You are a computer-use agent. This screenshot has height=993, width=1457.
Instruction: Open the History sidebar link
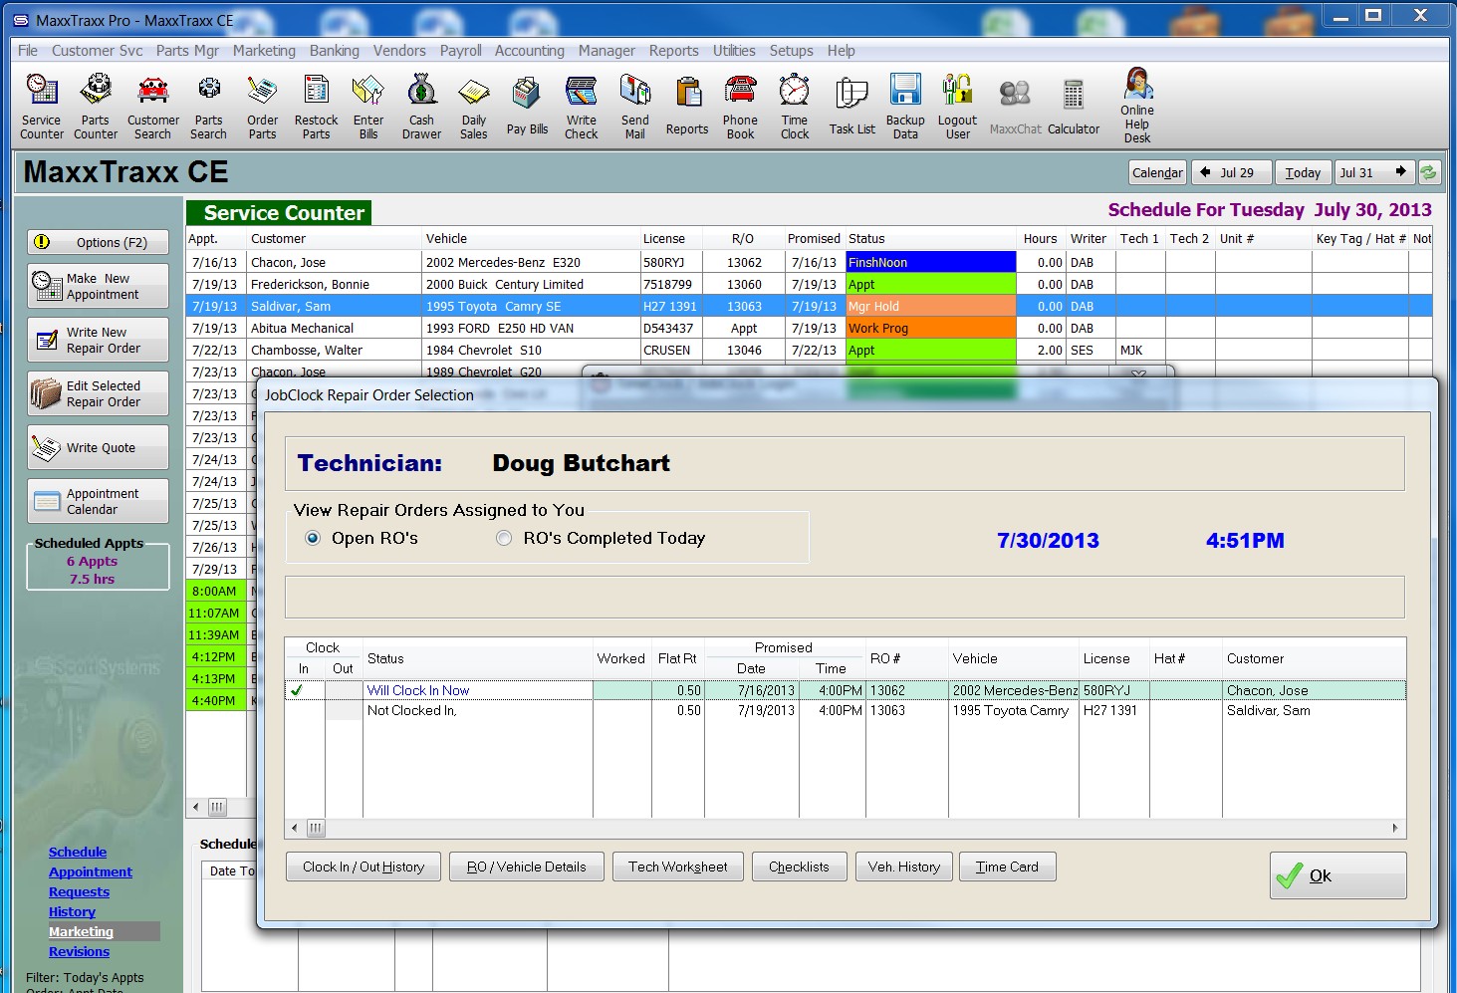(x=72, y=911)
